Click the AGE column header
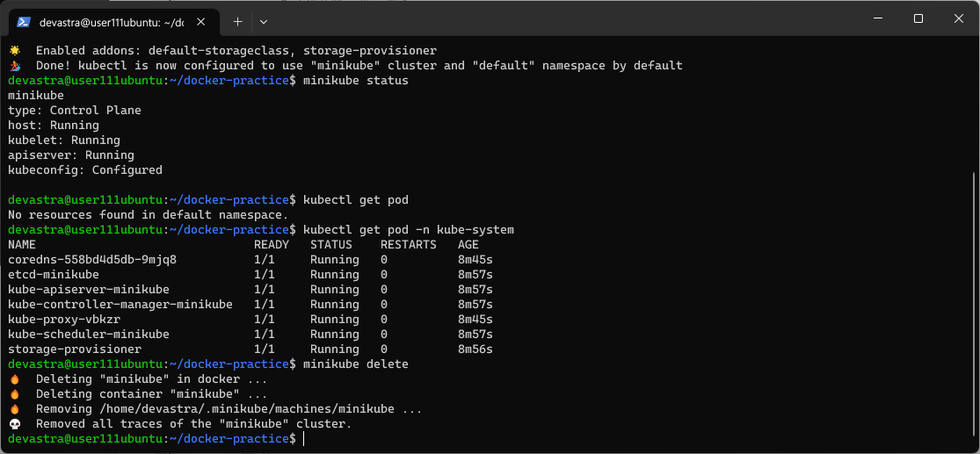The width and height of the screenshot is (980, 454). coord(468,245)
